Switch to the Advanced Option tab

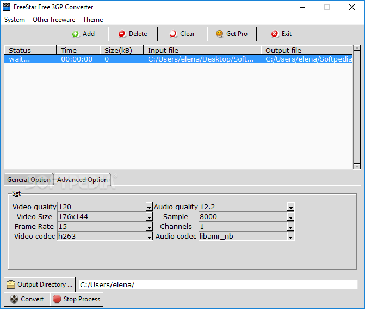(x=82, y=180)
